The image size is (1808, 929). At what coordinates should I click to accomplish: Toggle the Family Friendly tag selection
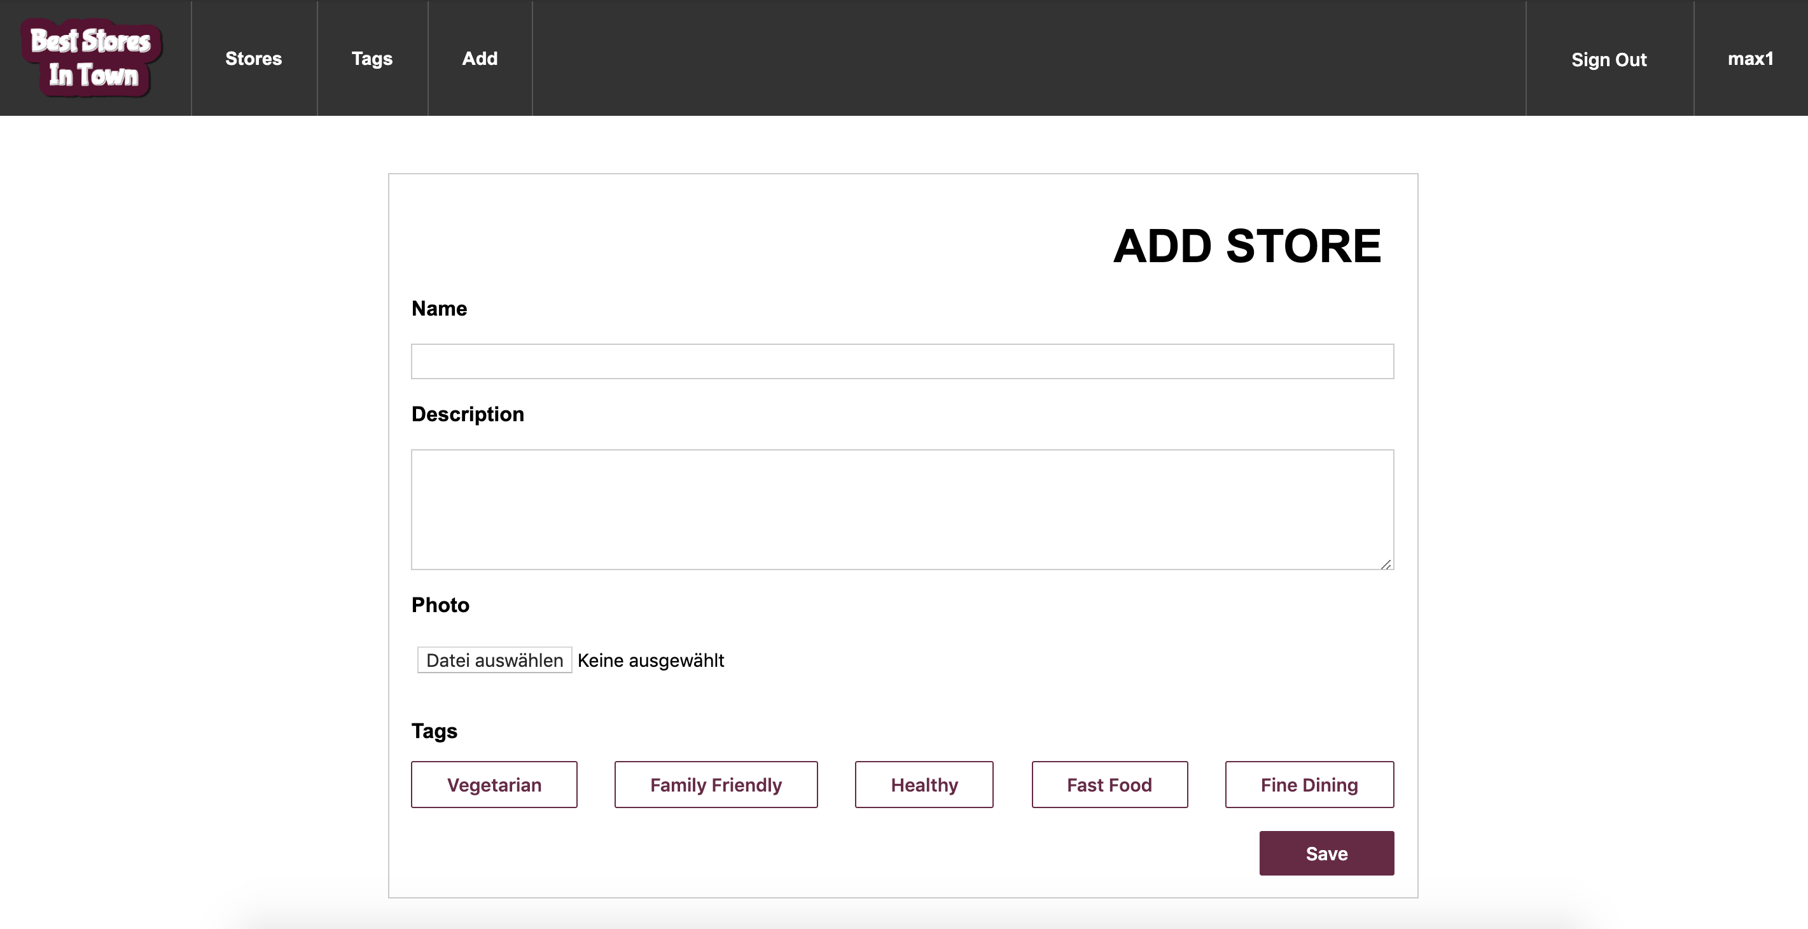coord(716,785)
